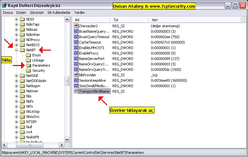248x157 pixels.
Task: Click the NetBT folder icon
Action: (x=22, y=50)
